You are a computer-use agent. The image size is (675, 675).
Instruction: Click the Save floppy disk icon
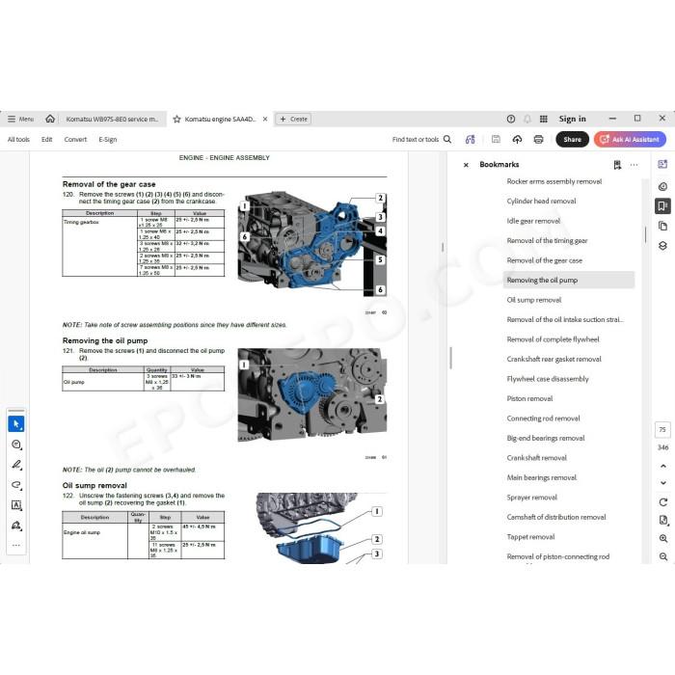496,139
